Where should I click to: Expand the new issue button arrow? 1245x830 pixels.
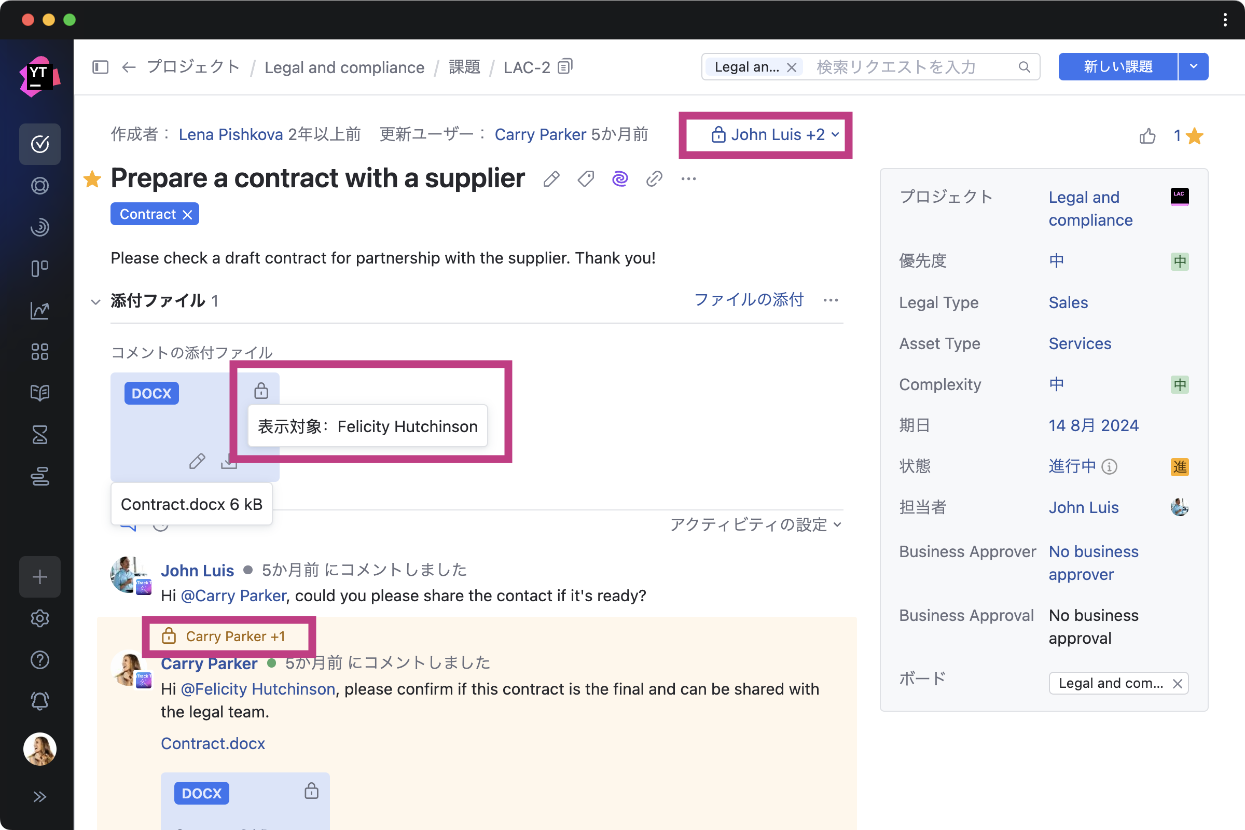[1193, 67]
